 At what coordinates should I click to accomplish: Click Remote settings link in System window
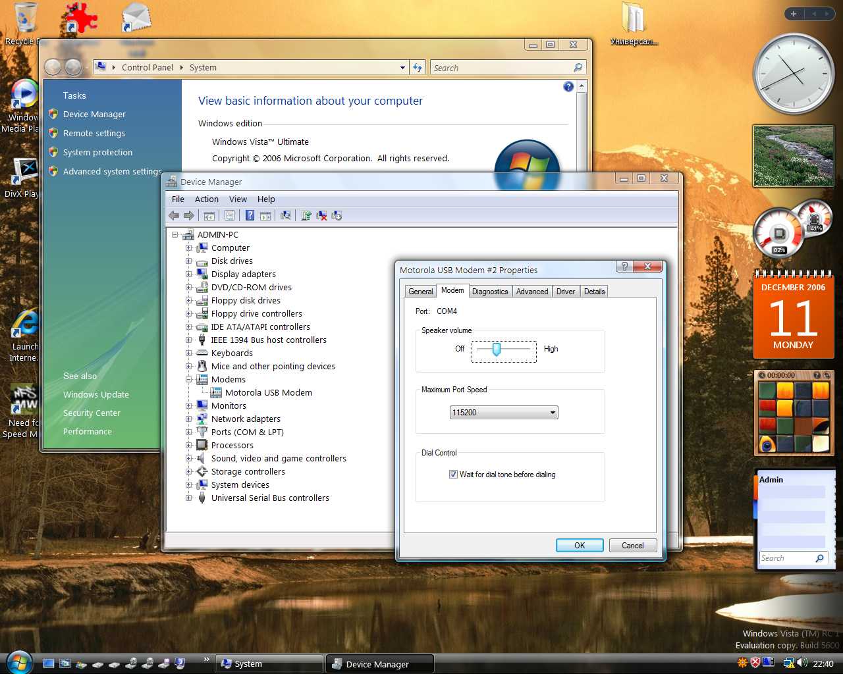tap(94, 133)
